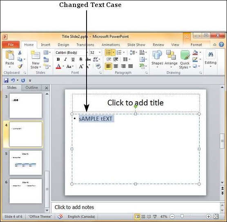
Task: Increase font size with grow icon
Action: pos(81,67)
